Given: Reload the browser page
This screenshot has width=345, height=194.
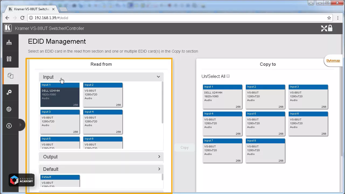Looking at the screenshot, I should pyautogui.click(x=22, y=18).
